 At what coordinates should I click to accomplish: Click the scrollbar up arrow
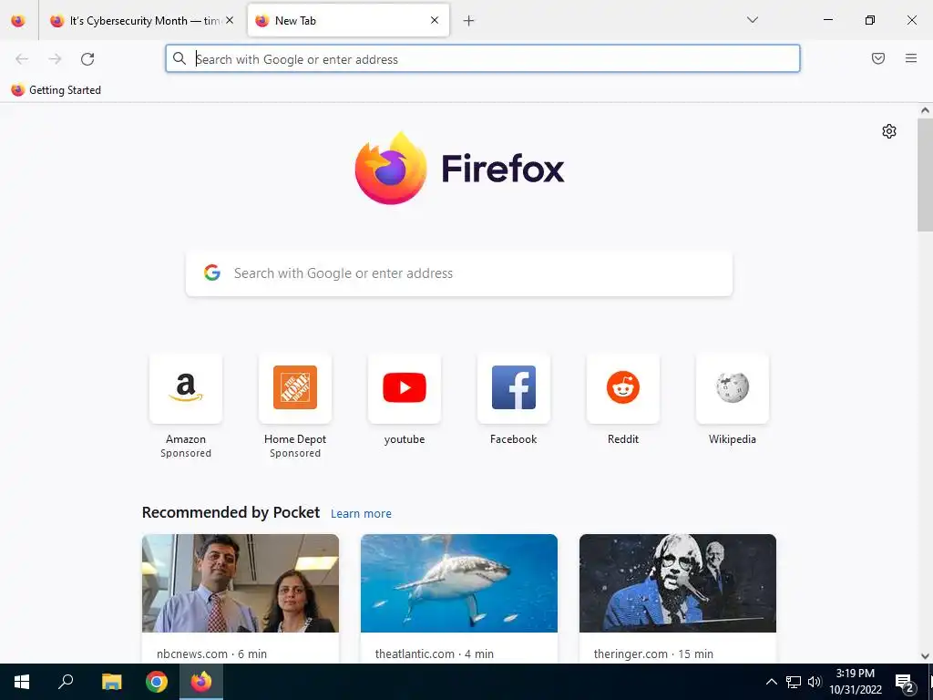point(925,110)
